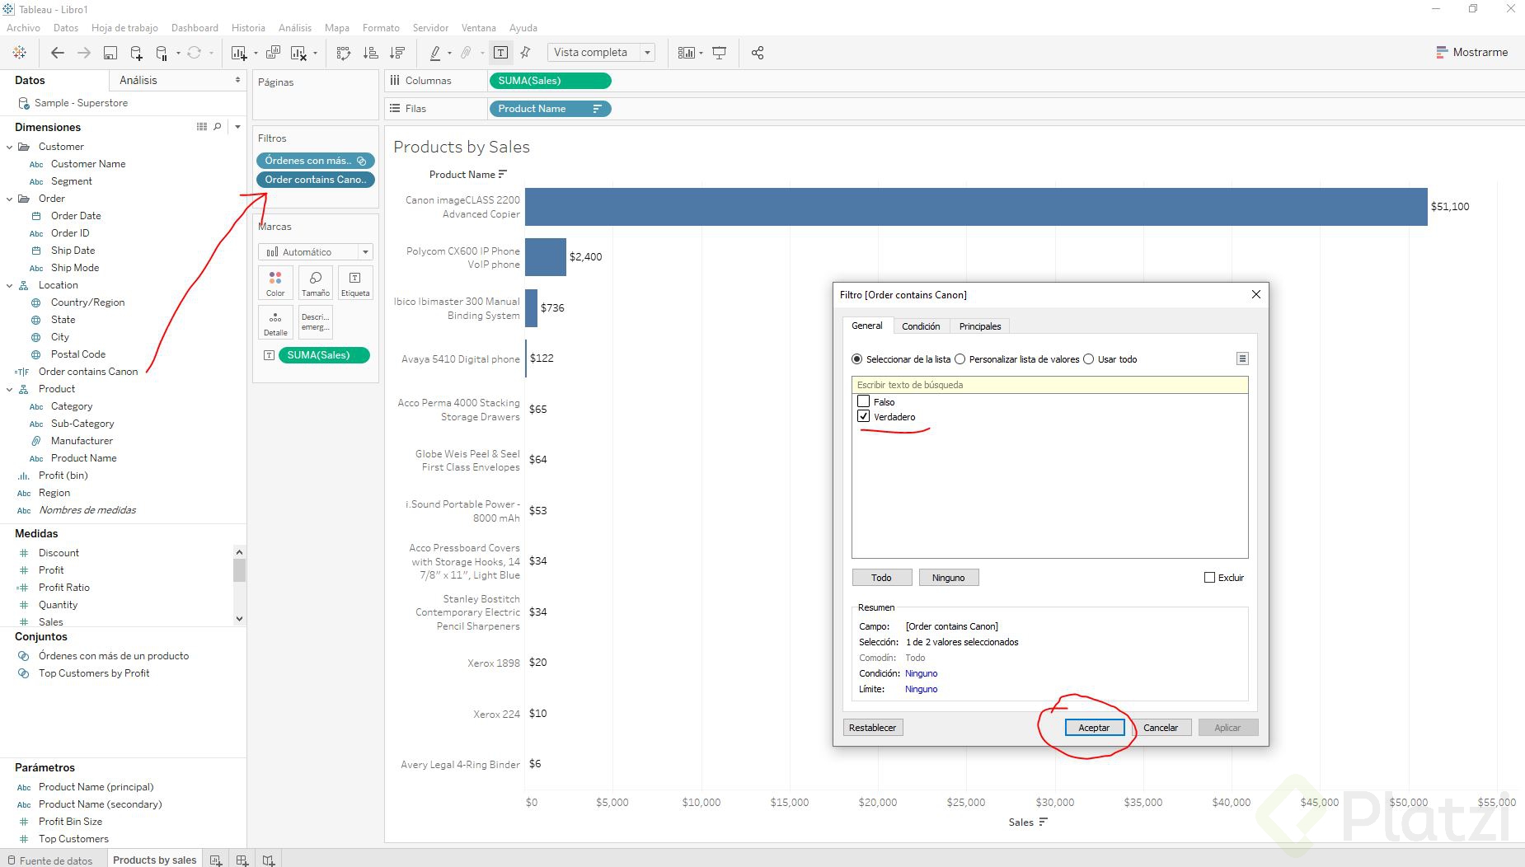Click the Dimensiones view as list icon
Image resolution: width=1525 pixels, height=867 pixels.
click(202, 127)
